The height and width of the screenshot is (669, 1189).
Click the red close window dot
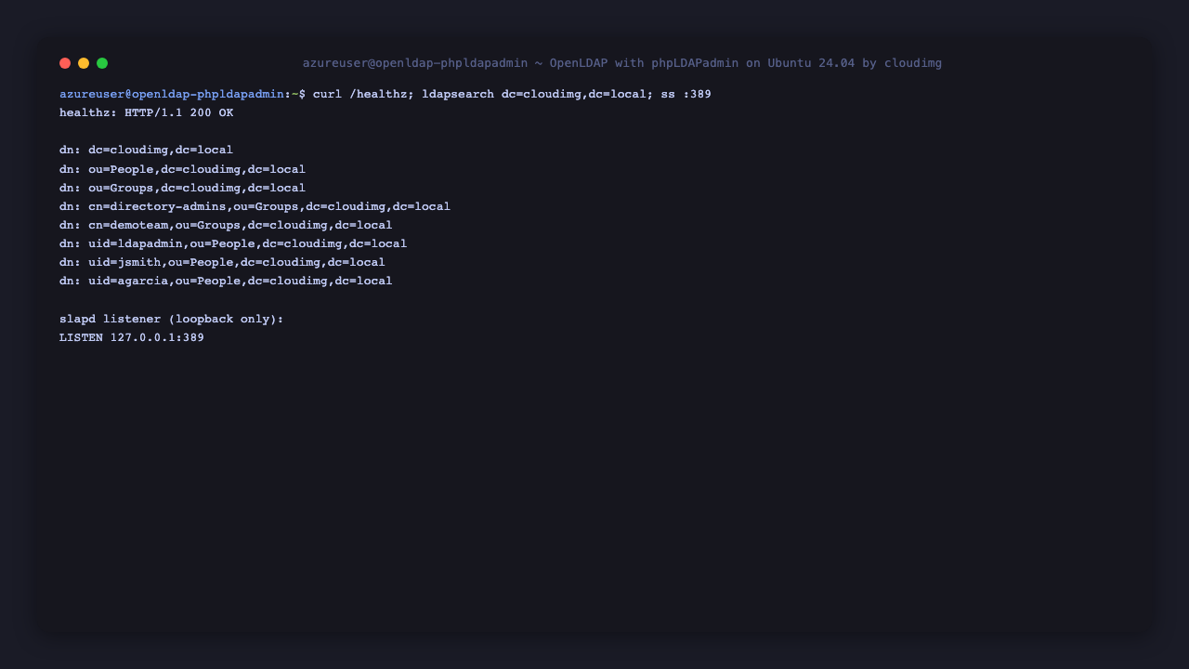[x=65, y=63]
